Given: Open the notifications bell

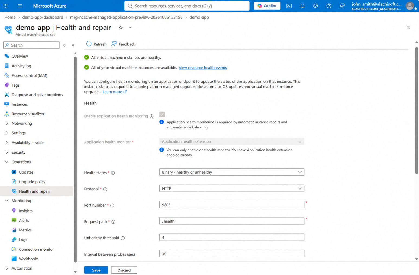Looking at the screenshot, I should 302,6.
